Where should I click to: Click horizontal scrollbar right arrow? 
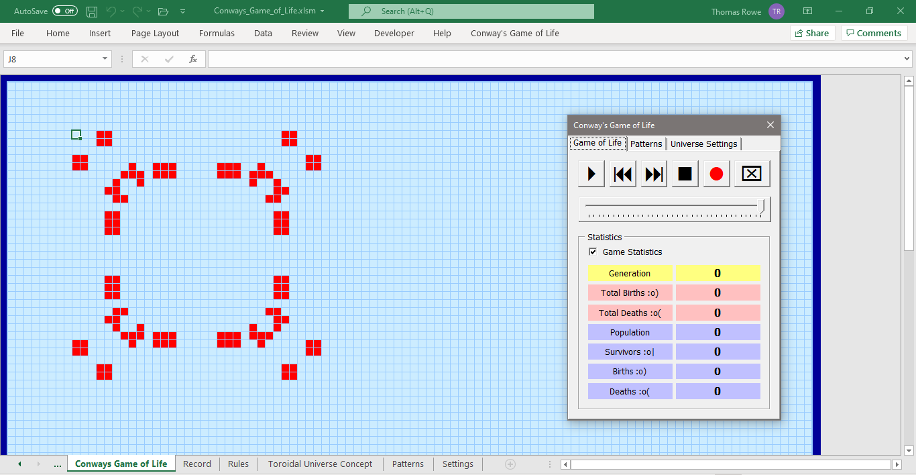click(x=897, y=464)
